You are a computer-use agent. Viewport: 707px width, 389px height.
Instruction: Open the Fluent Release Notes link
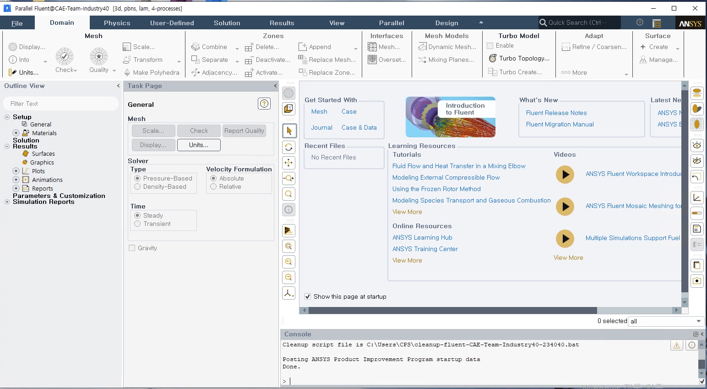pos(556,113)
